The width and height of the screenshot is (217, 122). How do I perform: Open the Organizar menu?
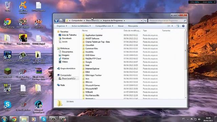[62, 26]
